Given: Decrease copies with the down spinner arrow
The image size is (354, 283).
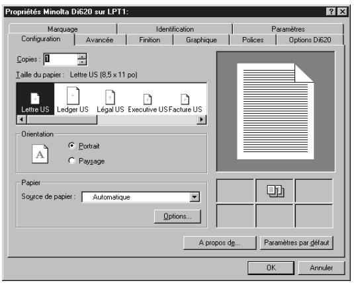Looking at the screenshot, I should pos(82,62).
